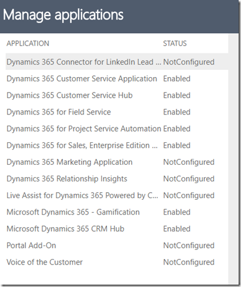Select Dynamics 365 Customer Service Hub

click(70, 95)
